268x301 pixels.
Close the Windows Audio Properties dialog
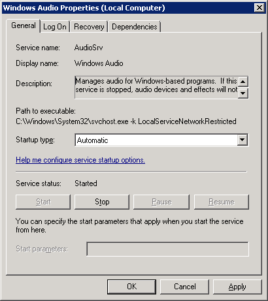(260, 8)
